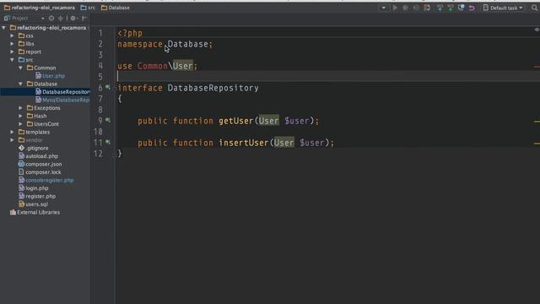Viewport: 540px width, 304px height.
Task: Click the error stripe mark beside line 11
Action: click(x=537, y=143)
